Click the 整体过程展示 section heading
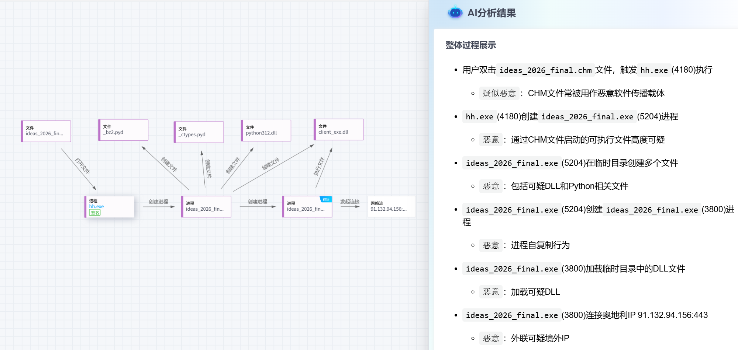738x350 pixels. 470,45
